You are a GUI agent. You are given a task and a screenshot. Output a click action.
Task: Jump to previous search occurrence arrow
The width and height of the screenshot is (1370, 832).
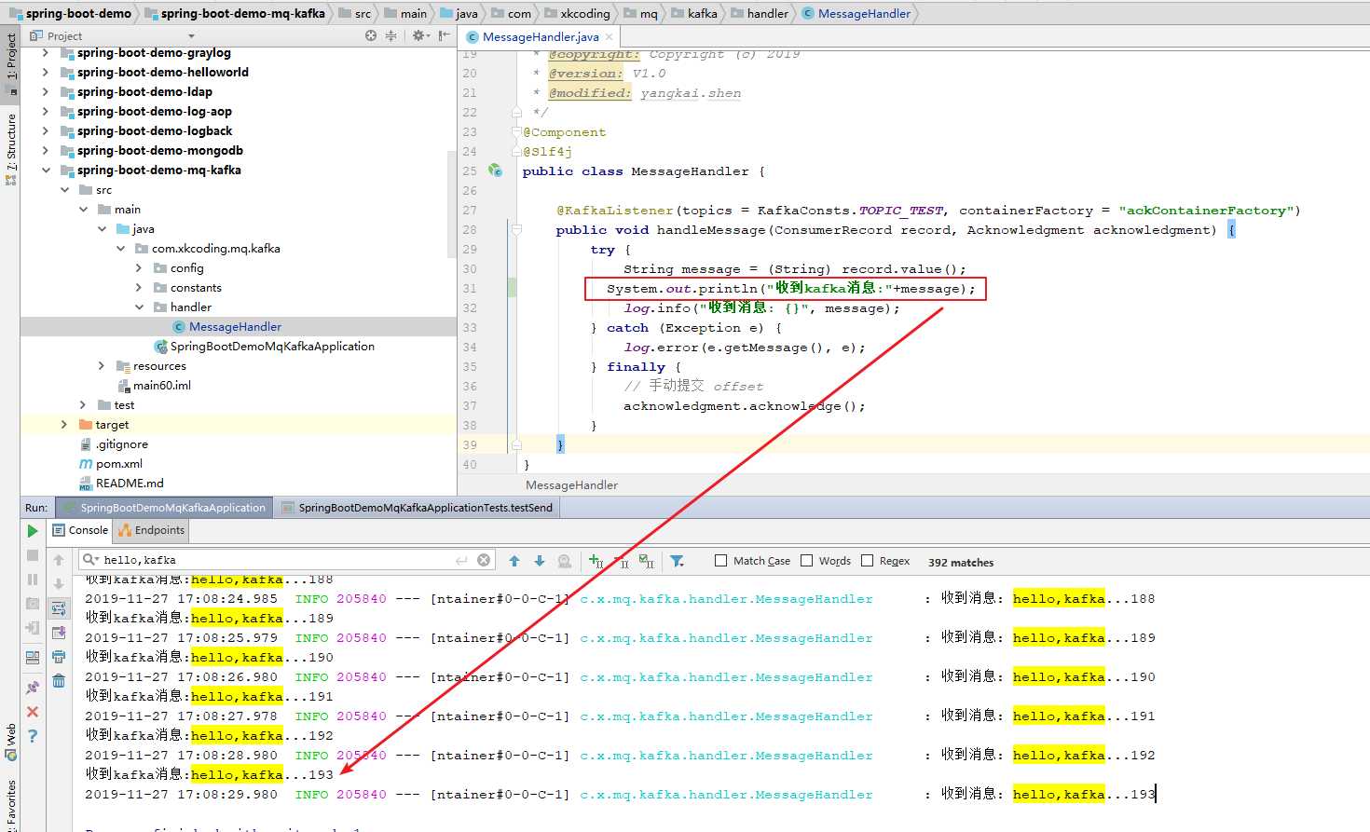pyautogui.click(x=514, y=560)
